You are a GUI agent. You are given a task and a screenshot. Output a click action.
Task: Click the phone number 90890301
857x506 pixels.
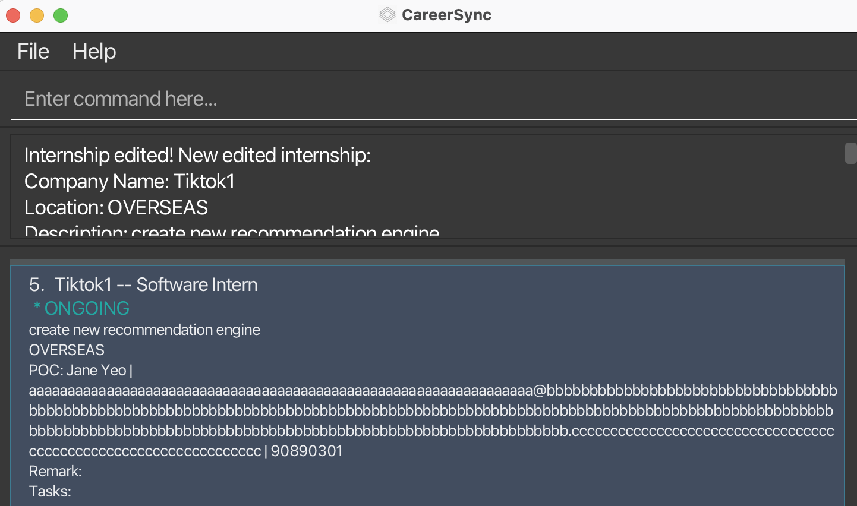tap(307, 451)
